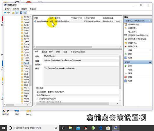The width and height of the screenshot is (154, 131).
Task: Click the 状态 column header
Action: point(51,18)
